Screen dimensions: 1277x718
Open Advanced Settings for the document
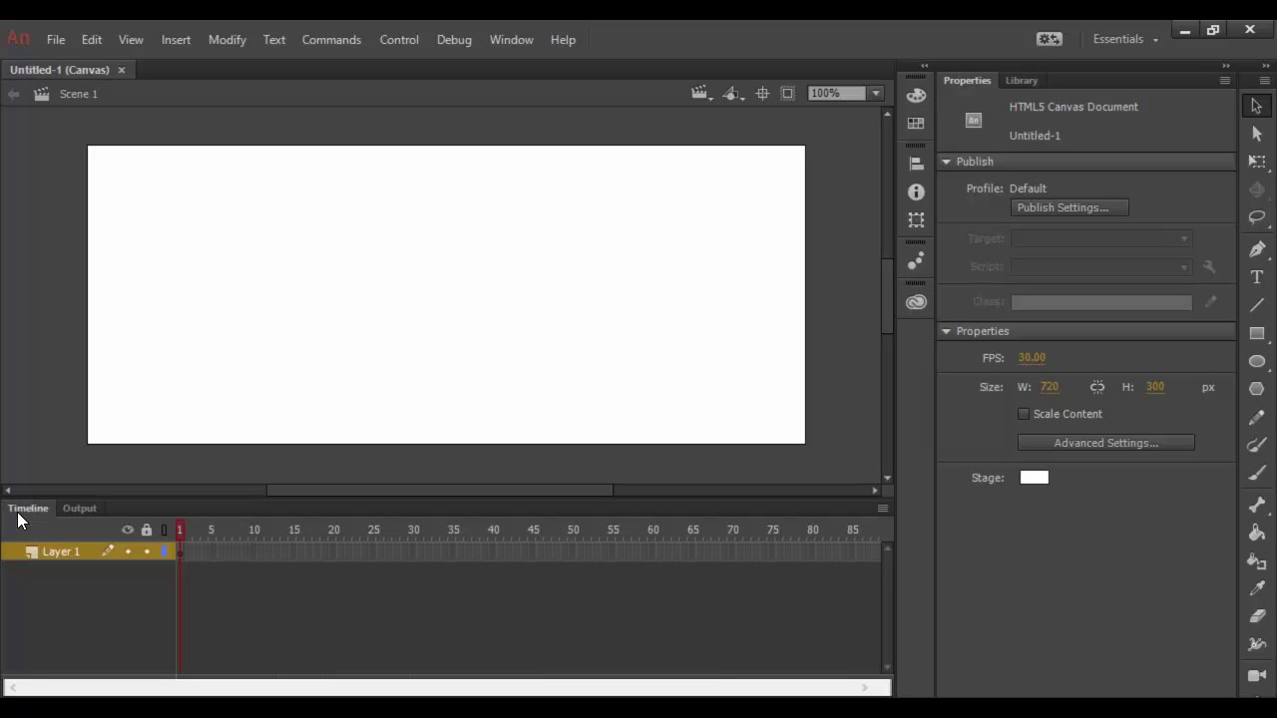tap(1105, 442)
